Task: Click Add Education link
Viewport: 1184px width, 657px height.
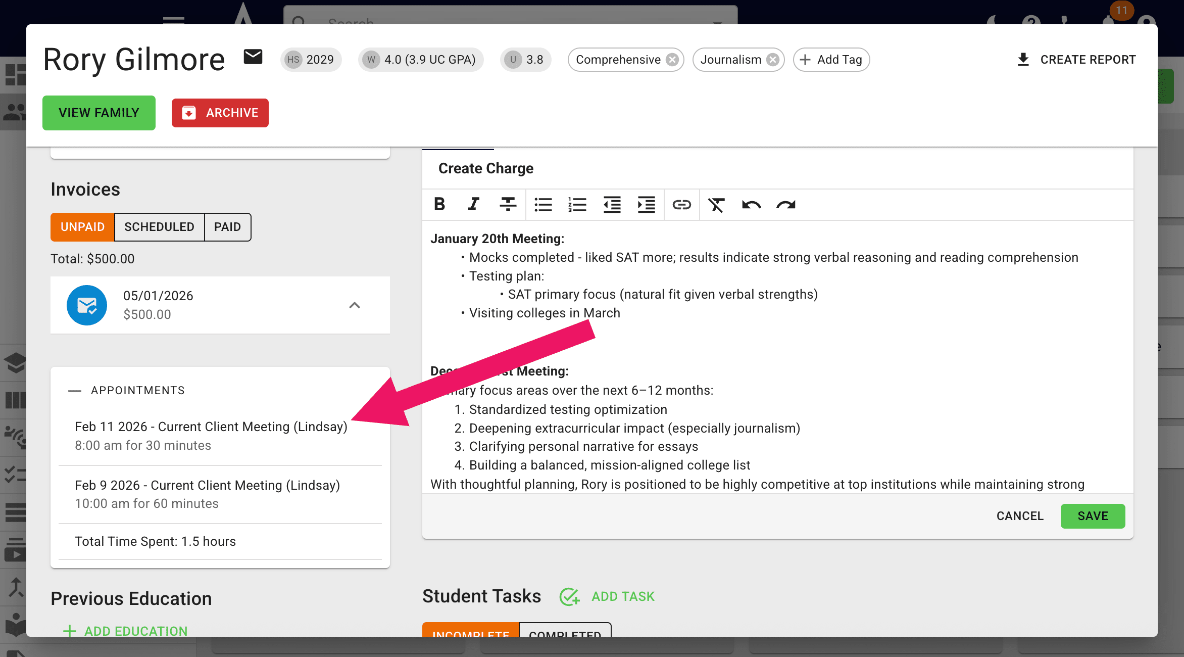Action: point(125,631)
